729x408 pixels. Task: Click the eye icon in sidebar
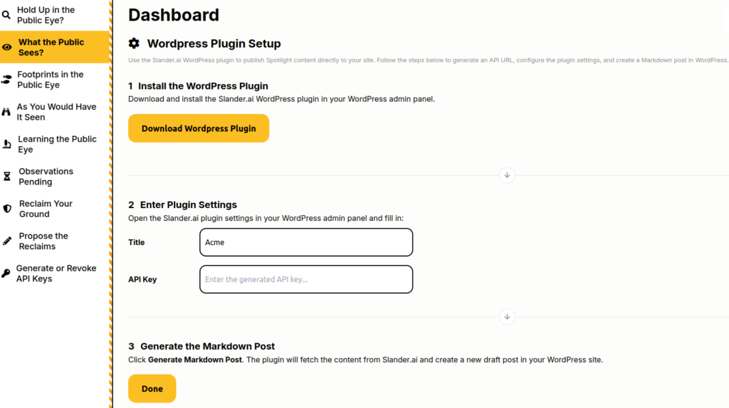[7, 48]
